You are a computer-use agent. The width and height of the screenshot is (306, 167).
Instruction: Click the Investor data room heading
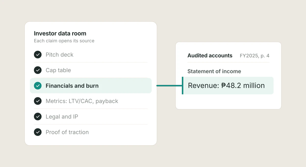(x=60, y=33)
